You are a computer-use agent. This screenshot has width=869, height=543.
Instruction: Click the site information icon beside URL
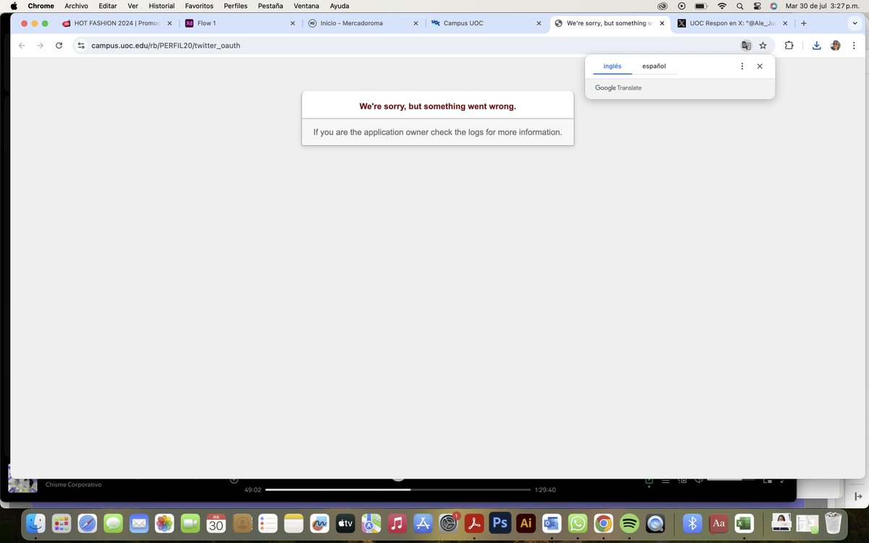coord(81,45)
